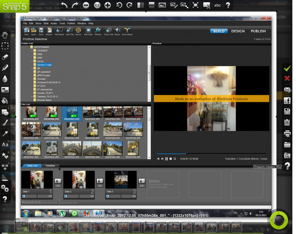Rotate image 90° clockwise
Viewport: 296px width, 234px height.
pyautogui.click(x=129, y=5)
